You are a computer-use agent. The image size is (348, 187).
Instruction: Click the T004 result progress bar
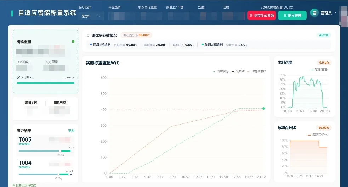[46, 174]
